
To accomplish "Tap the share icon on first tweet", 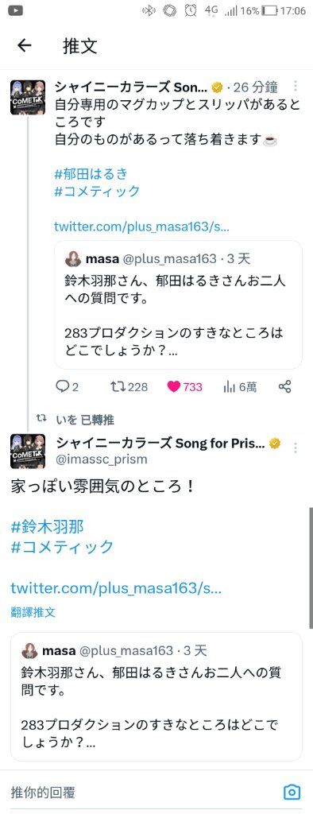I will (284, 387).
